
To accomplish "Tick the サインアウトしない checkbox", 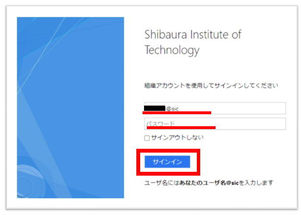I will pyautogui.click(x=147, y=138).
